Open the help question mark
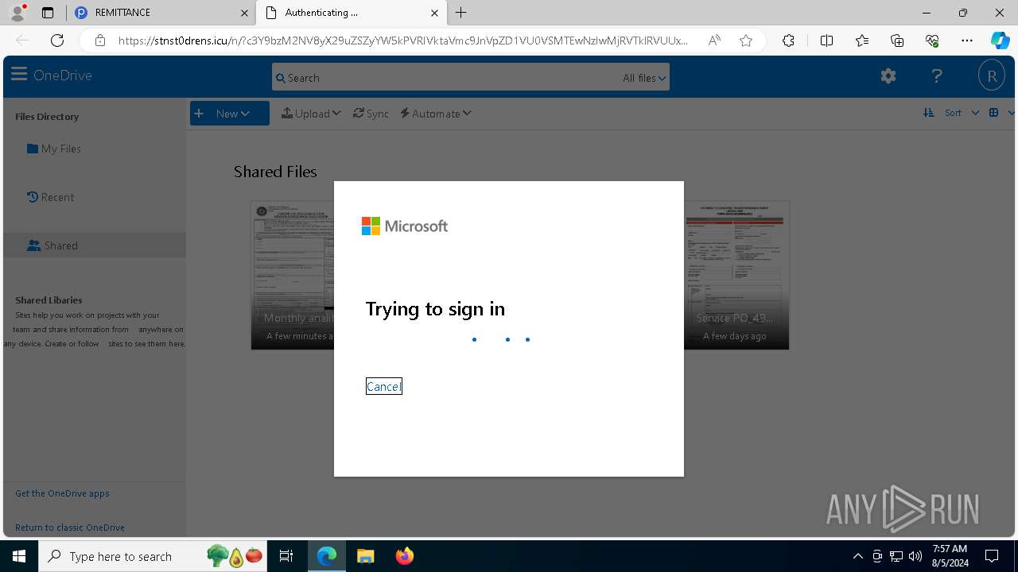This screenshot has width=1018, height=572. tap(937, 76)
